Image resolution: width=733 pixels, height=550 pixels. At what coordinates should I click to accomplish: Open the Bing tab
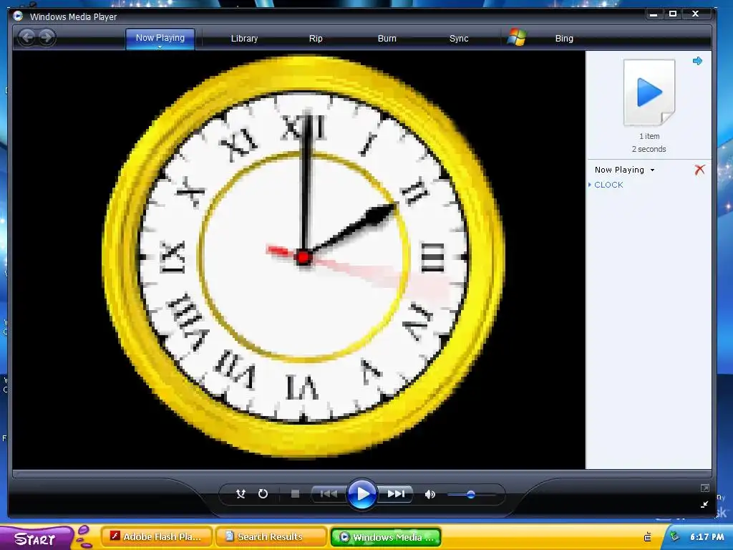click(564, 39)
